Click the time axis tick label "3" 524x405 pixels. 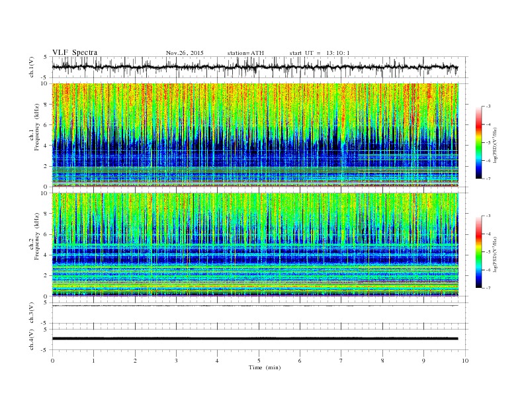pos(176,361)
